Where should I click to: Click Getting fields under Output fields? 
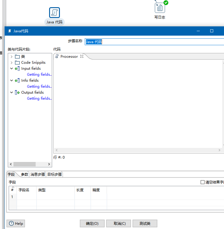point(39,98)
